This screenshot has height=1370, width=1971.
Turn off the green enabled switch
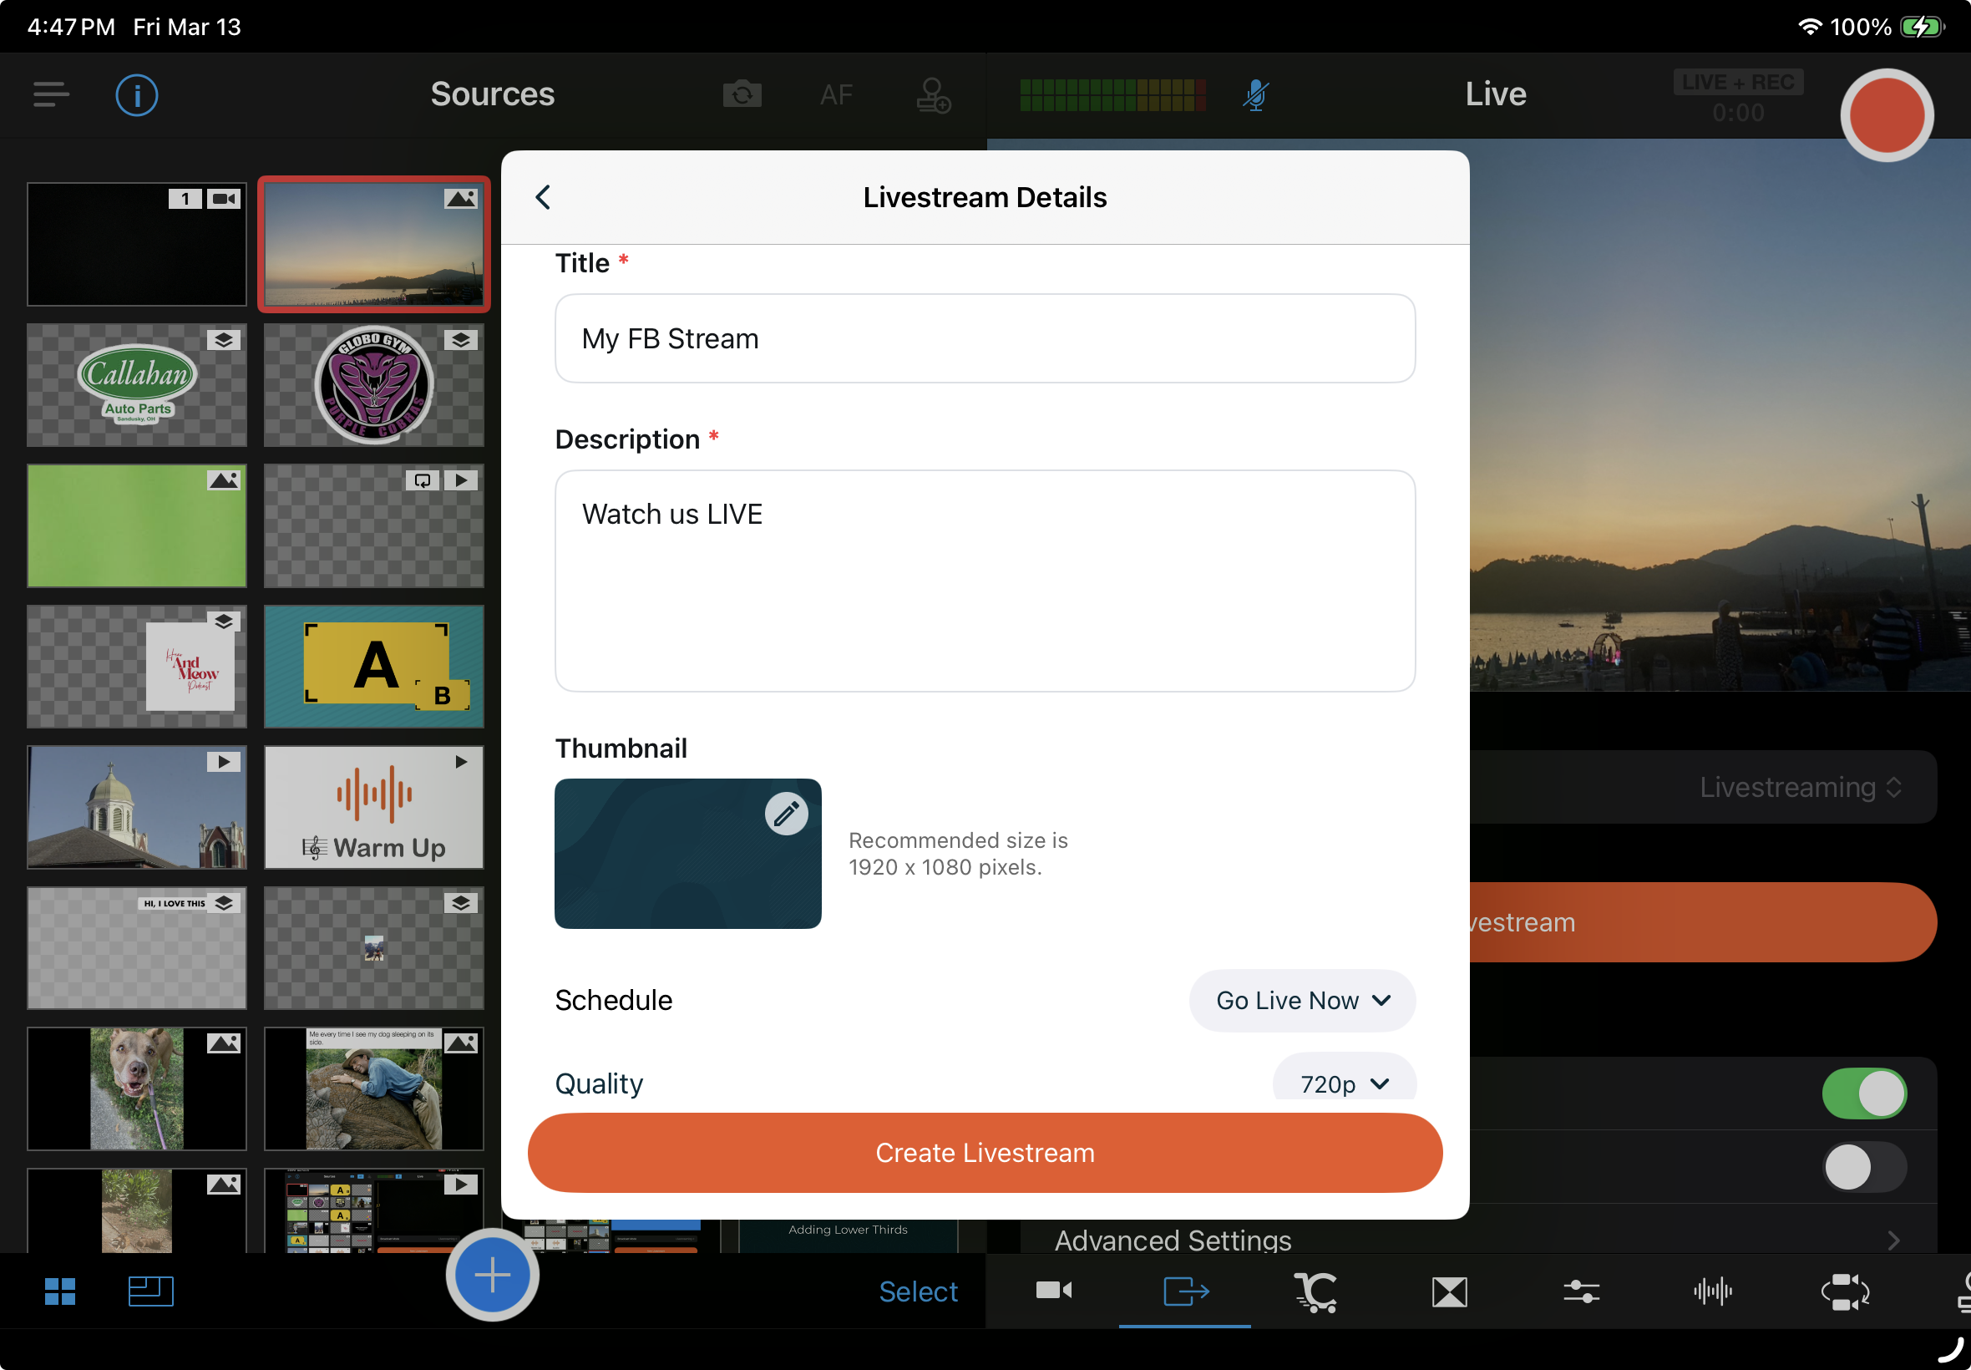1864,1093
